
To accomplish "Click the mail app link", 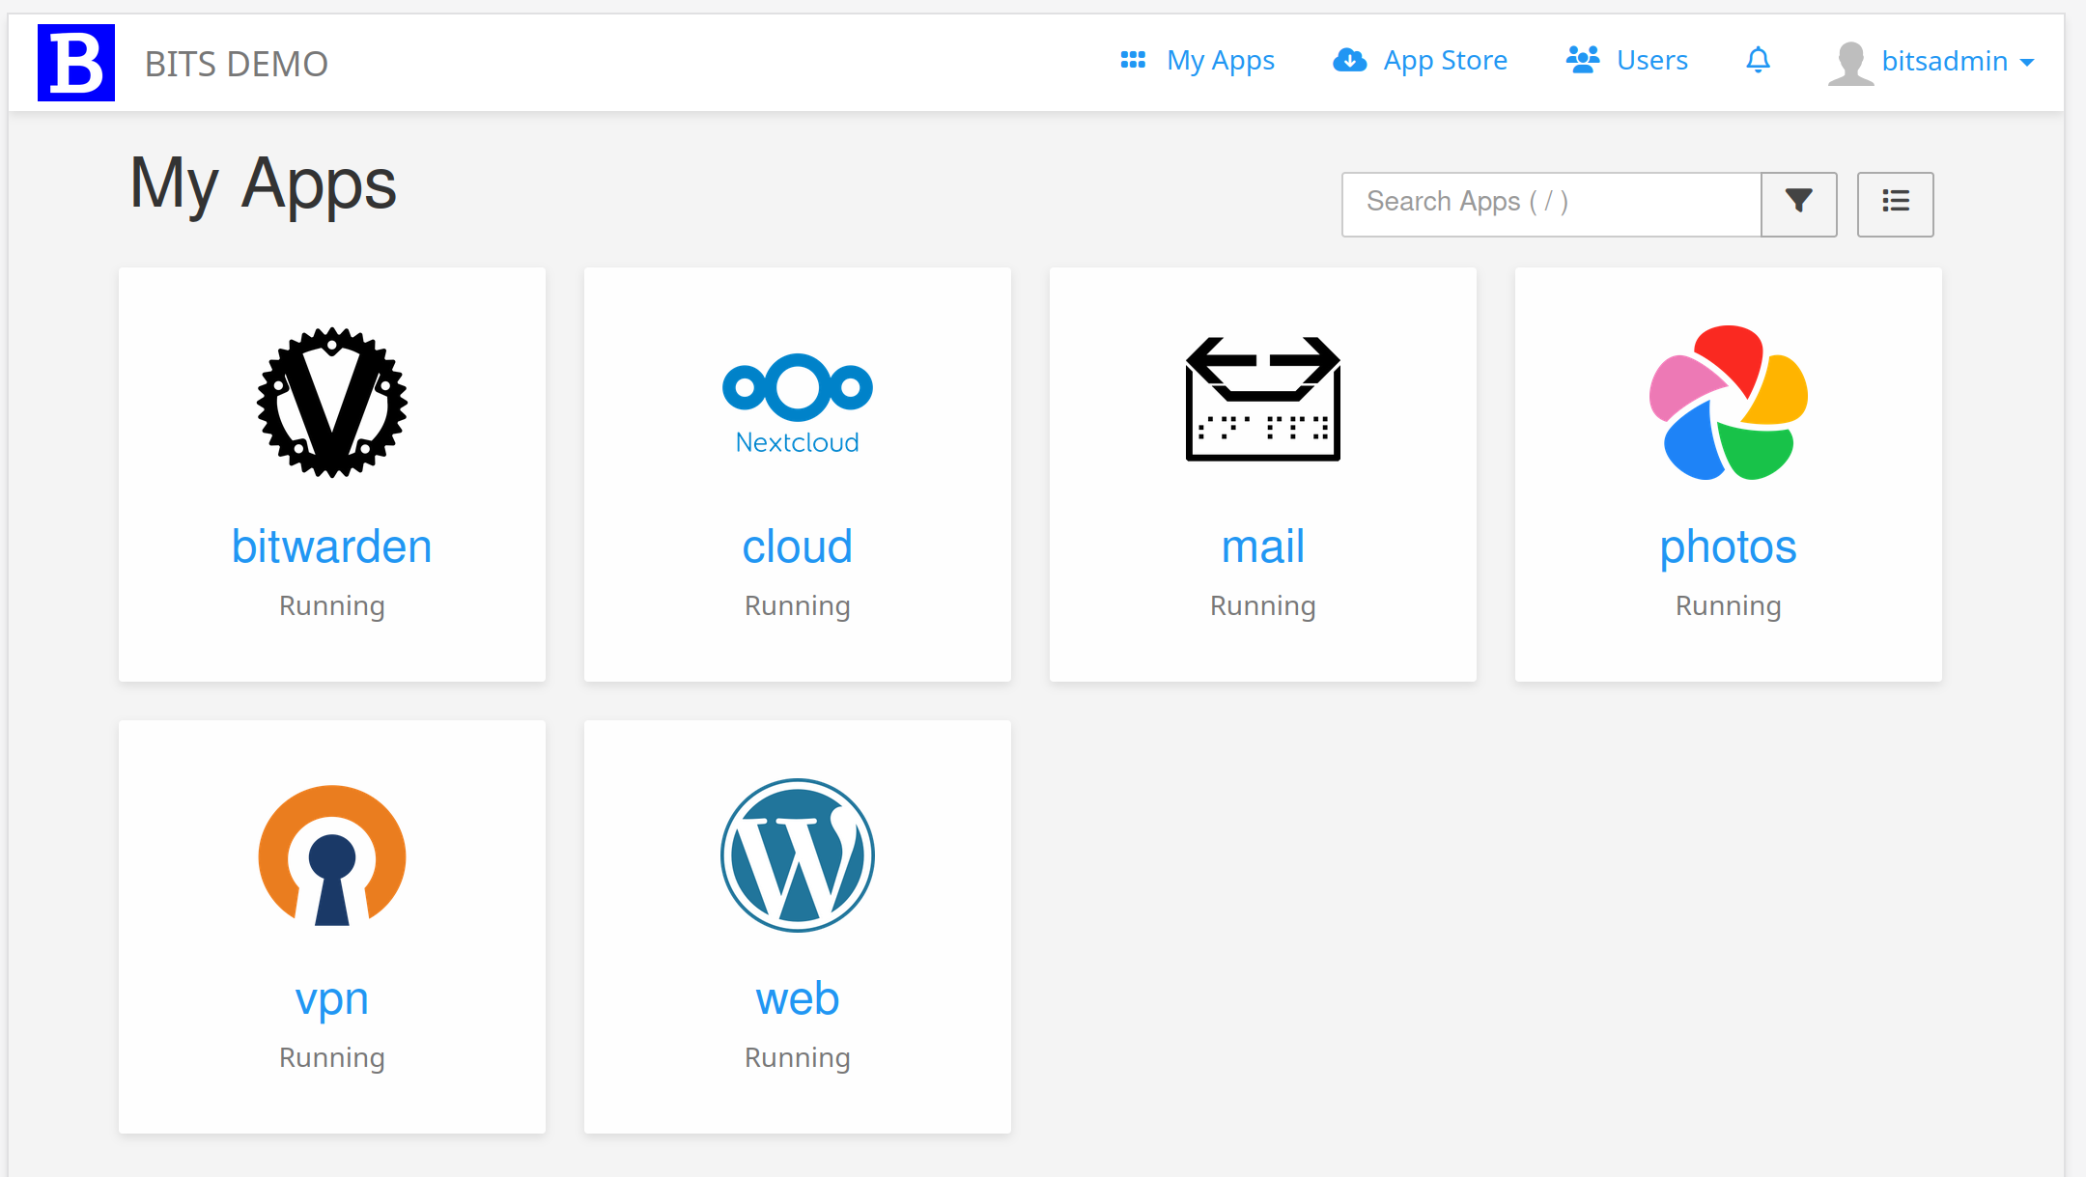I will [1263, 547].
